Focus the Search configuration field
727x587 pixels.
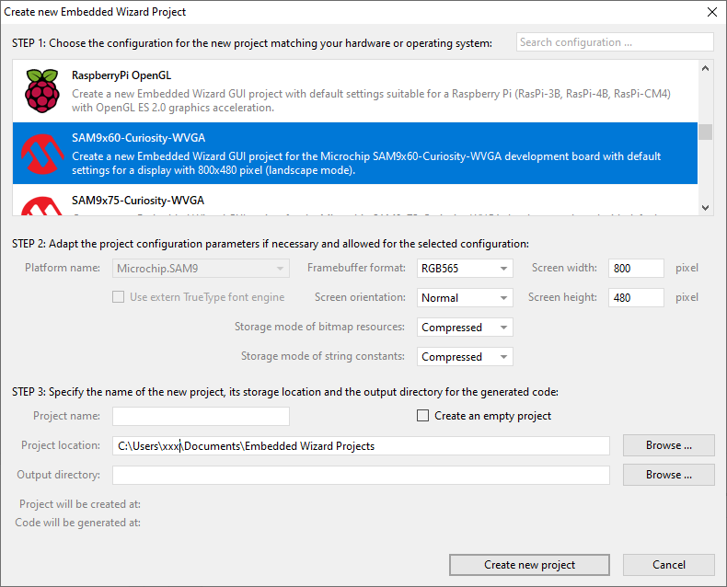[614, 42]
